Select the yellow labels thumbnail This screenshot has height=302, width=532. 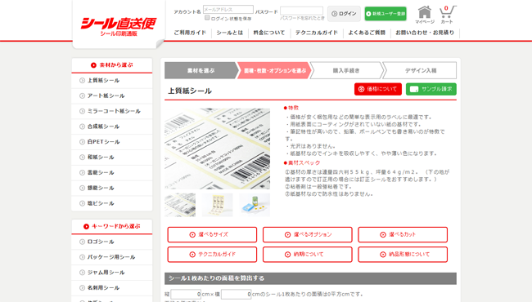[218, 205]
